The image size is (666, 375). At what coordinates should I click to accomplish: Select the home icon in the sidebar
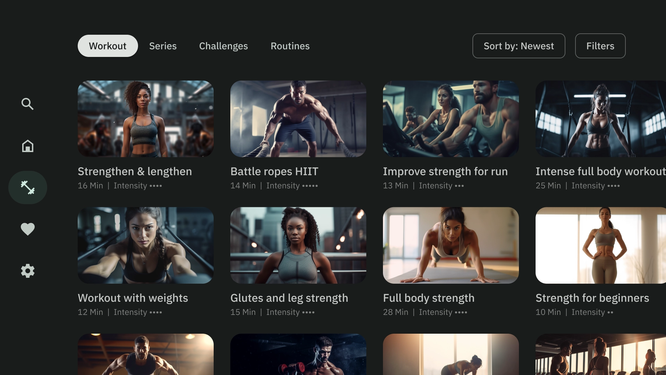[x=27, y=145]
